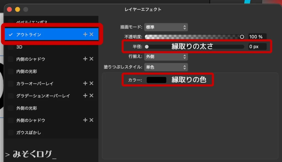Remove 外側のシャドウ effect with X icon
This screenshot has height=162, width=282.
point(91,120)
